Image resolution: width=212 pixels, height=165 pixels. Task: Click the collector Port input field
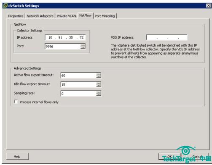(x=63, y=46)
